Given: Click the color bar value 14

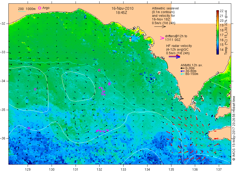Looking at the screenshot, I should coord(221,50).
